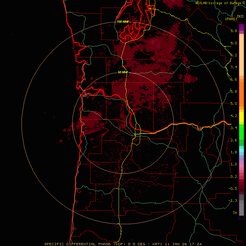The image size is (246, 246).
Task: Click the 4.2 scale value
Action: point(234,116)
